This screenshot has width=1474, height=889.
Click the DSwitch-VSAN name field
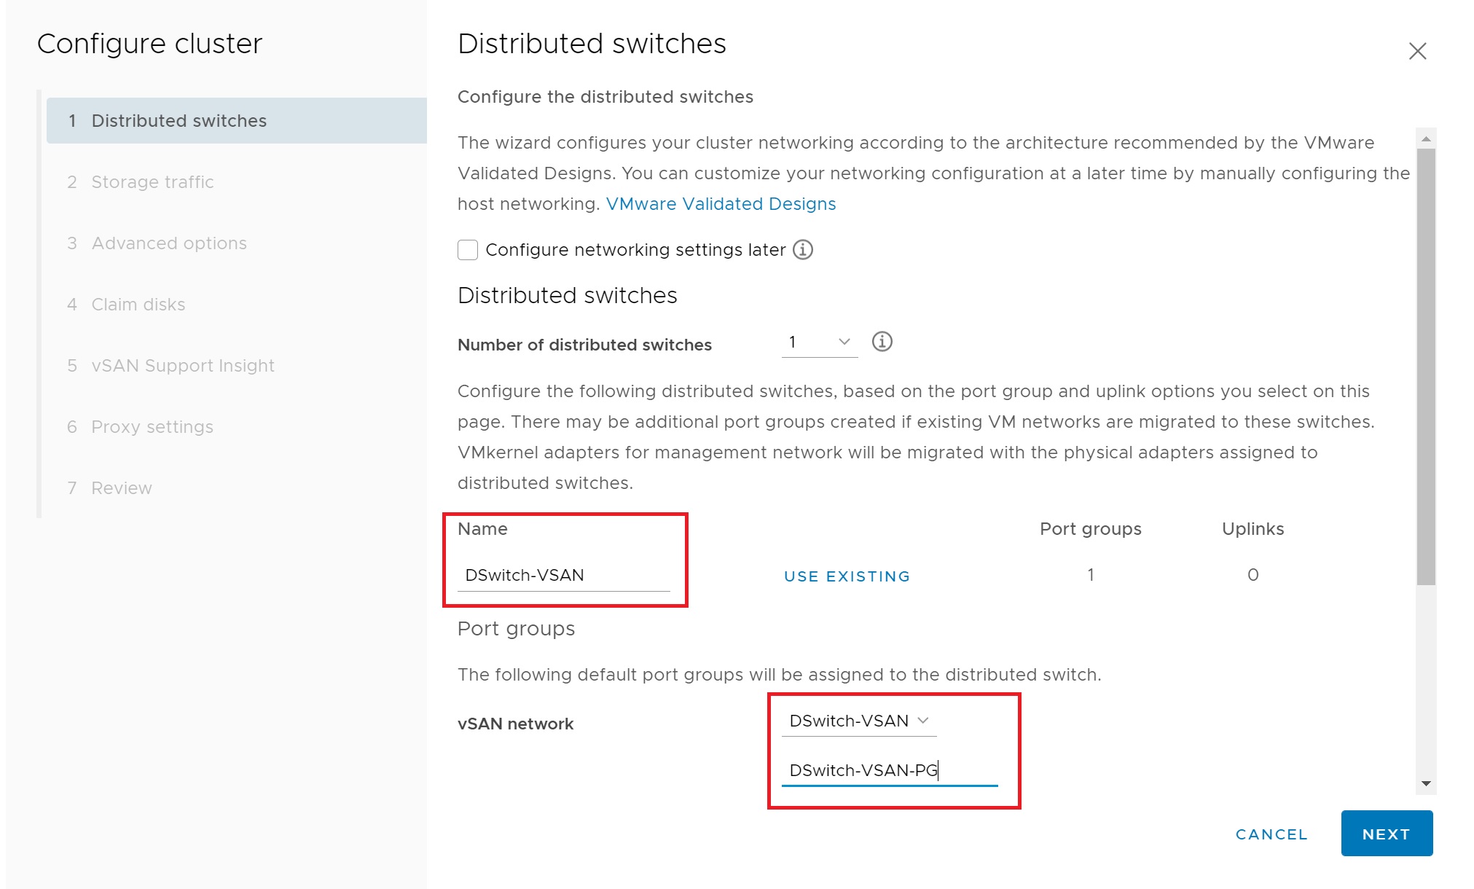563,576
